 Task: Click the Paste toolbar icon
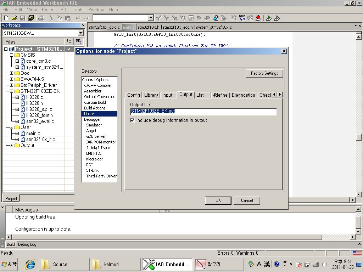[x=68, y=18]
